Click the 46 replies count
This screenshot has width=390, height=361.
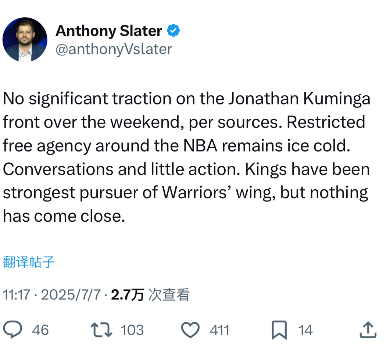[40, 330]
